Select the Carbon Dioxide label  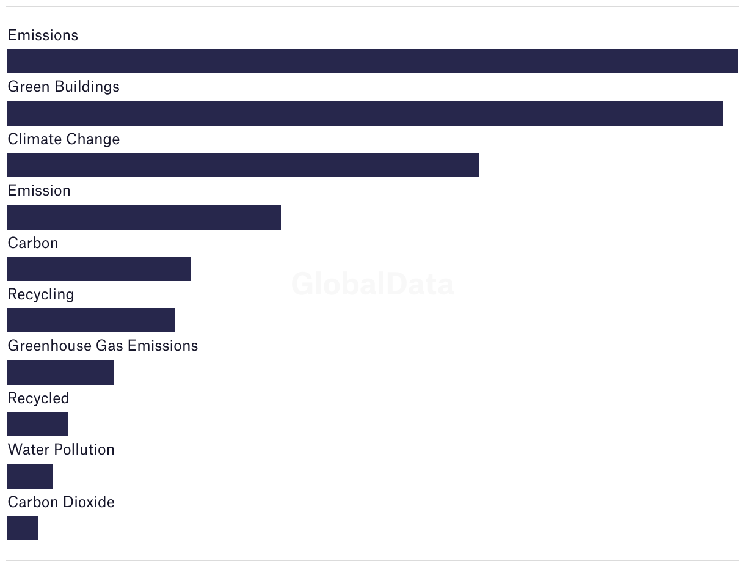point(61,502)
